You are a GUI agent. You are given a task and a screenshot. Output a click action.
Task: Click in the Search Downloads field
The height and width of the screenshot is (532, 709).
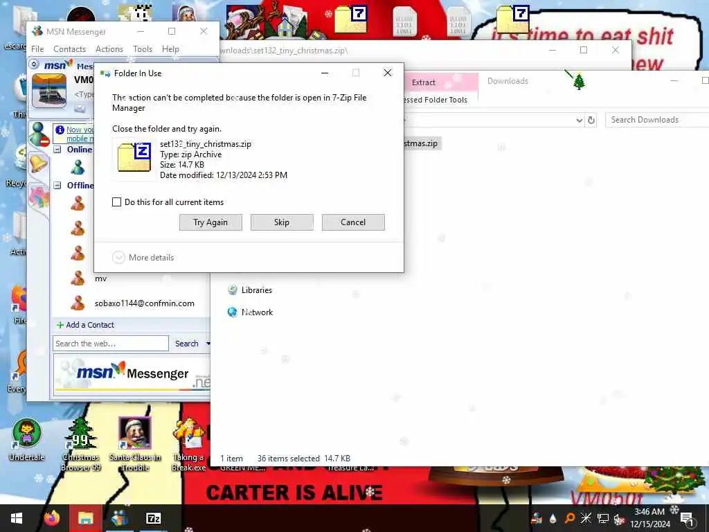pos(658,120)
